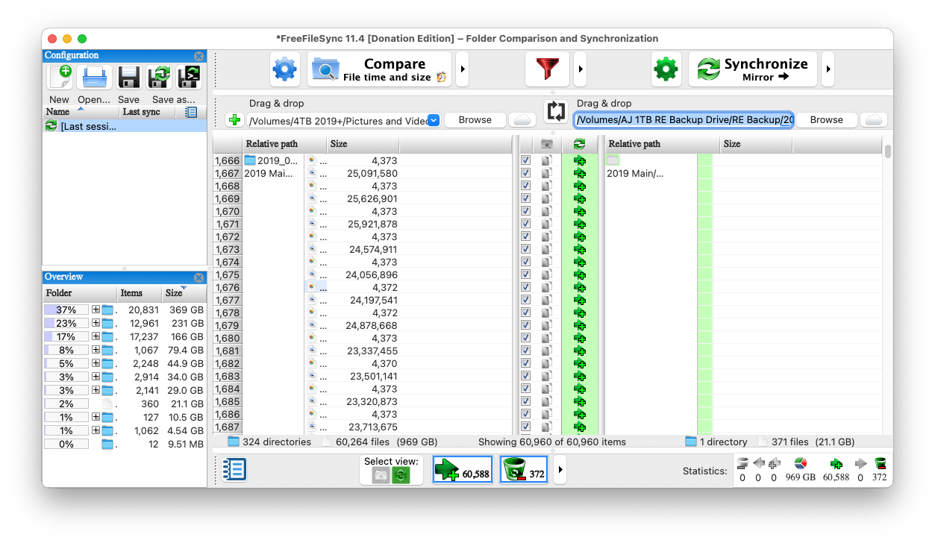Save the current configuration
Image resolution: width=935 pixels, height=543 pixels.
[x=128, y=78]
